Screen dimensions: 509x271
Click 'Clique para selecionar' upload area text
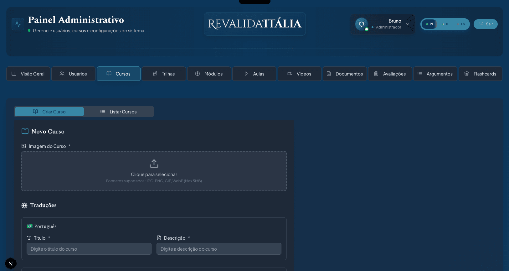tap(154, 175)
